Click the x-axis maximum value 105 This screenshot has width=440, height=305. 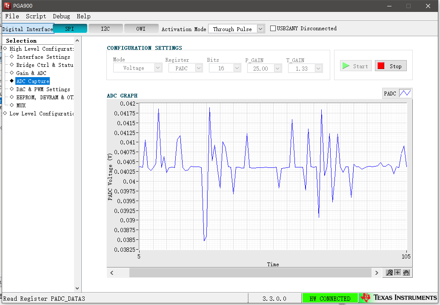(406, 256)
